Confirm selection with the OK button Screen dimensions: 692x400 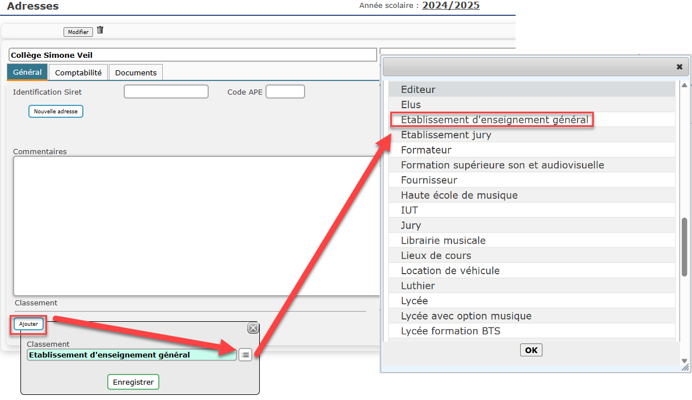pyautogui.click(x=531, y=350)
